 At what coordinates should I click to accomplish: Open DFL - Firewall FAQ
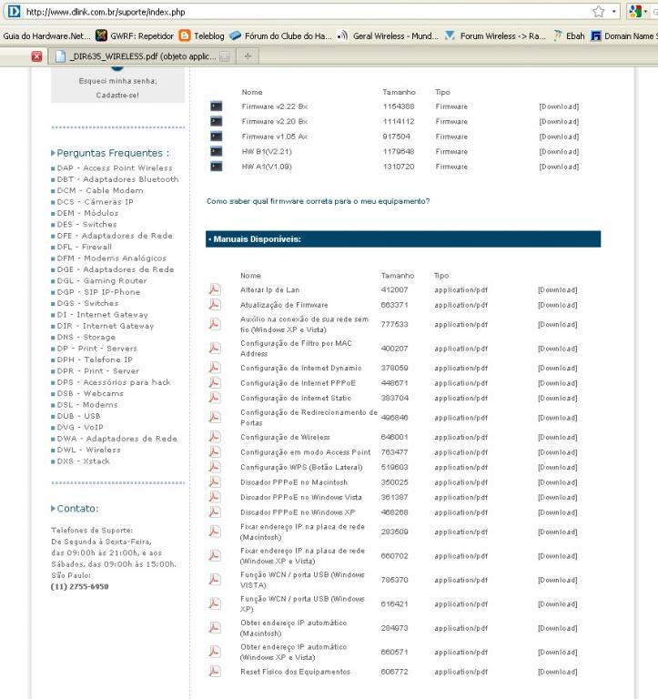[x=85, y=247]
